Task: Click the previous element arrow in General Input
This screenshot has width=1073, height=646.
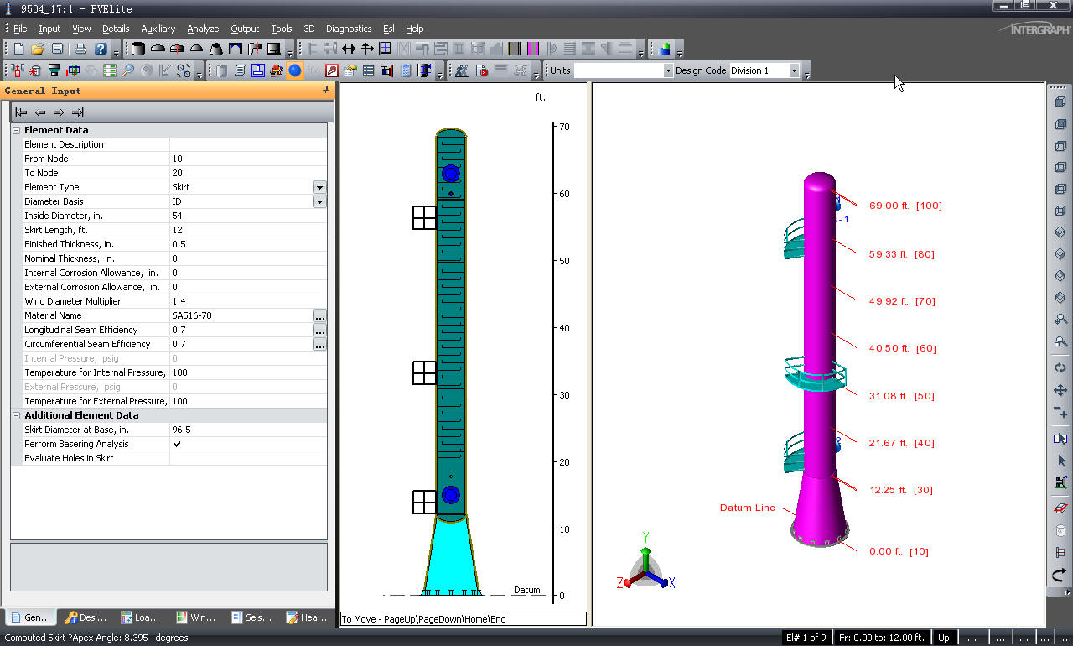Action: coord(40,112)
